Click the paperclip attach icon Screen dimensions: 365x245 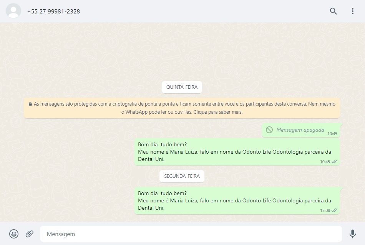pyautogui.click(x=30, y=233)
